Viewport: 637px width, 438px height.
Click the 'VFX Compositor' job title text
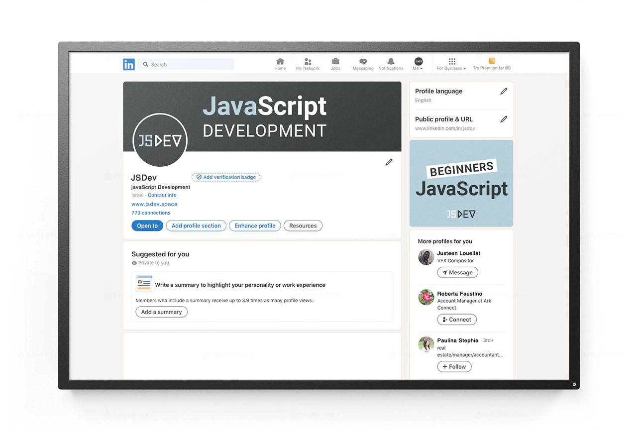point(455,261)
